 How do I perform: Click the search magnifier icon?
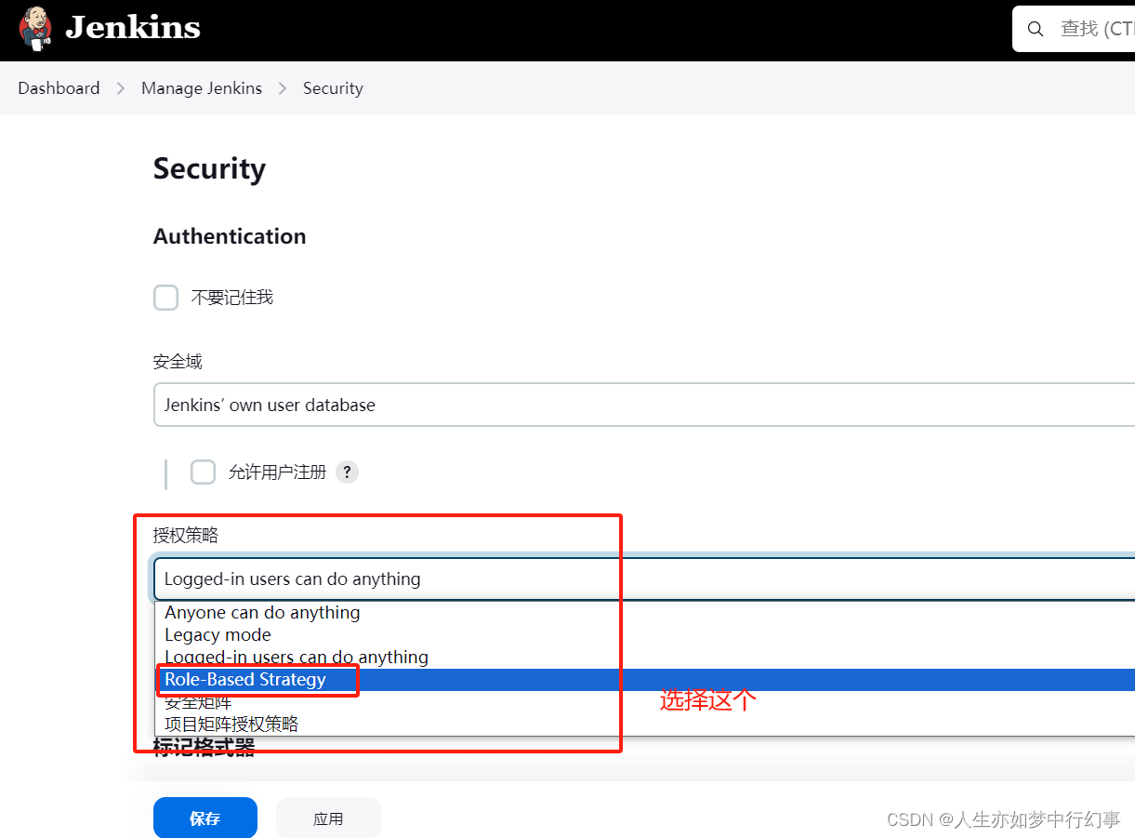click(x=1036, y=30)
